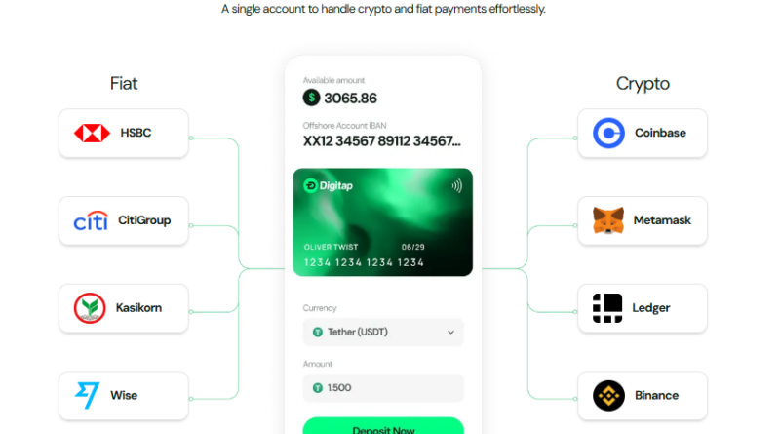Select the Binance crypto provider card
Viewport: 780px width, 434px height.
[643, 396]
